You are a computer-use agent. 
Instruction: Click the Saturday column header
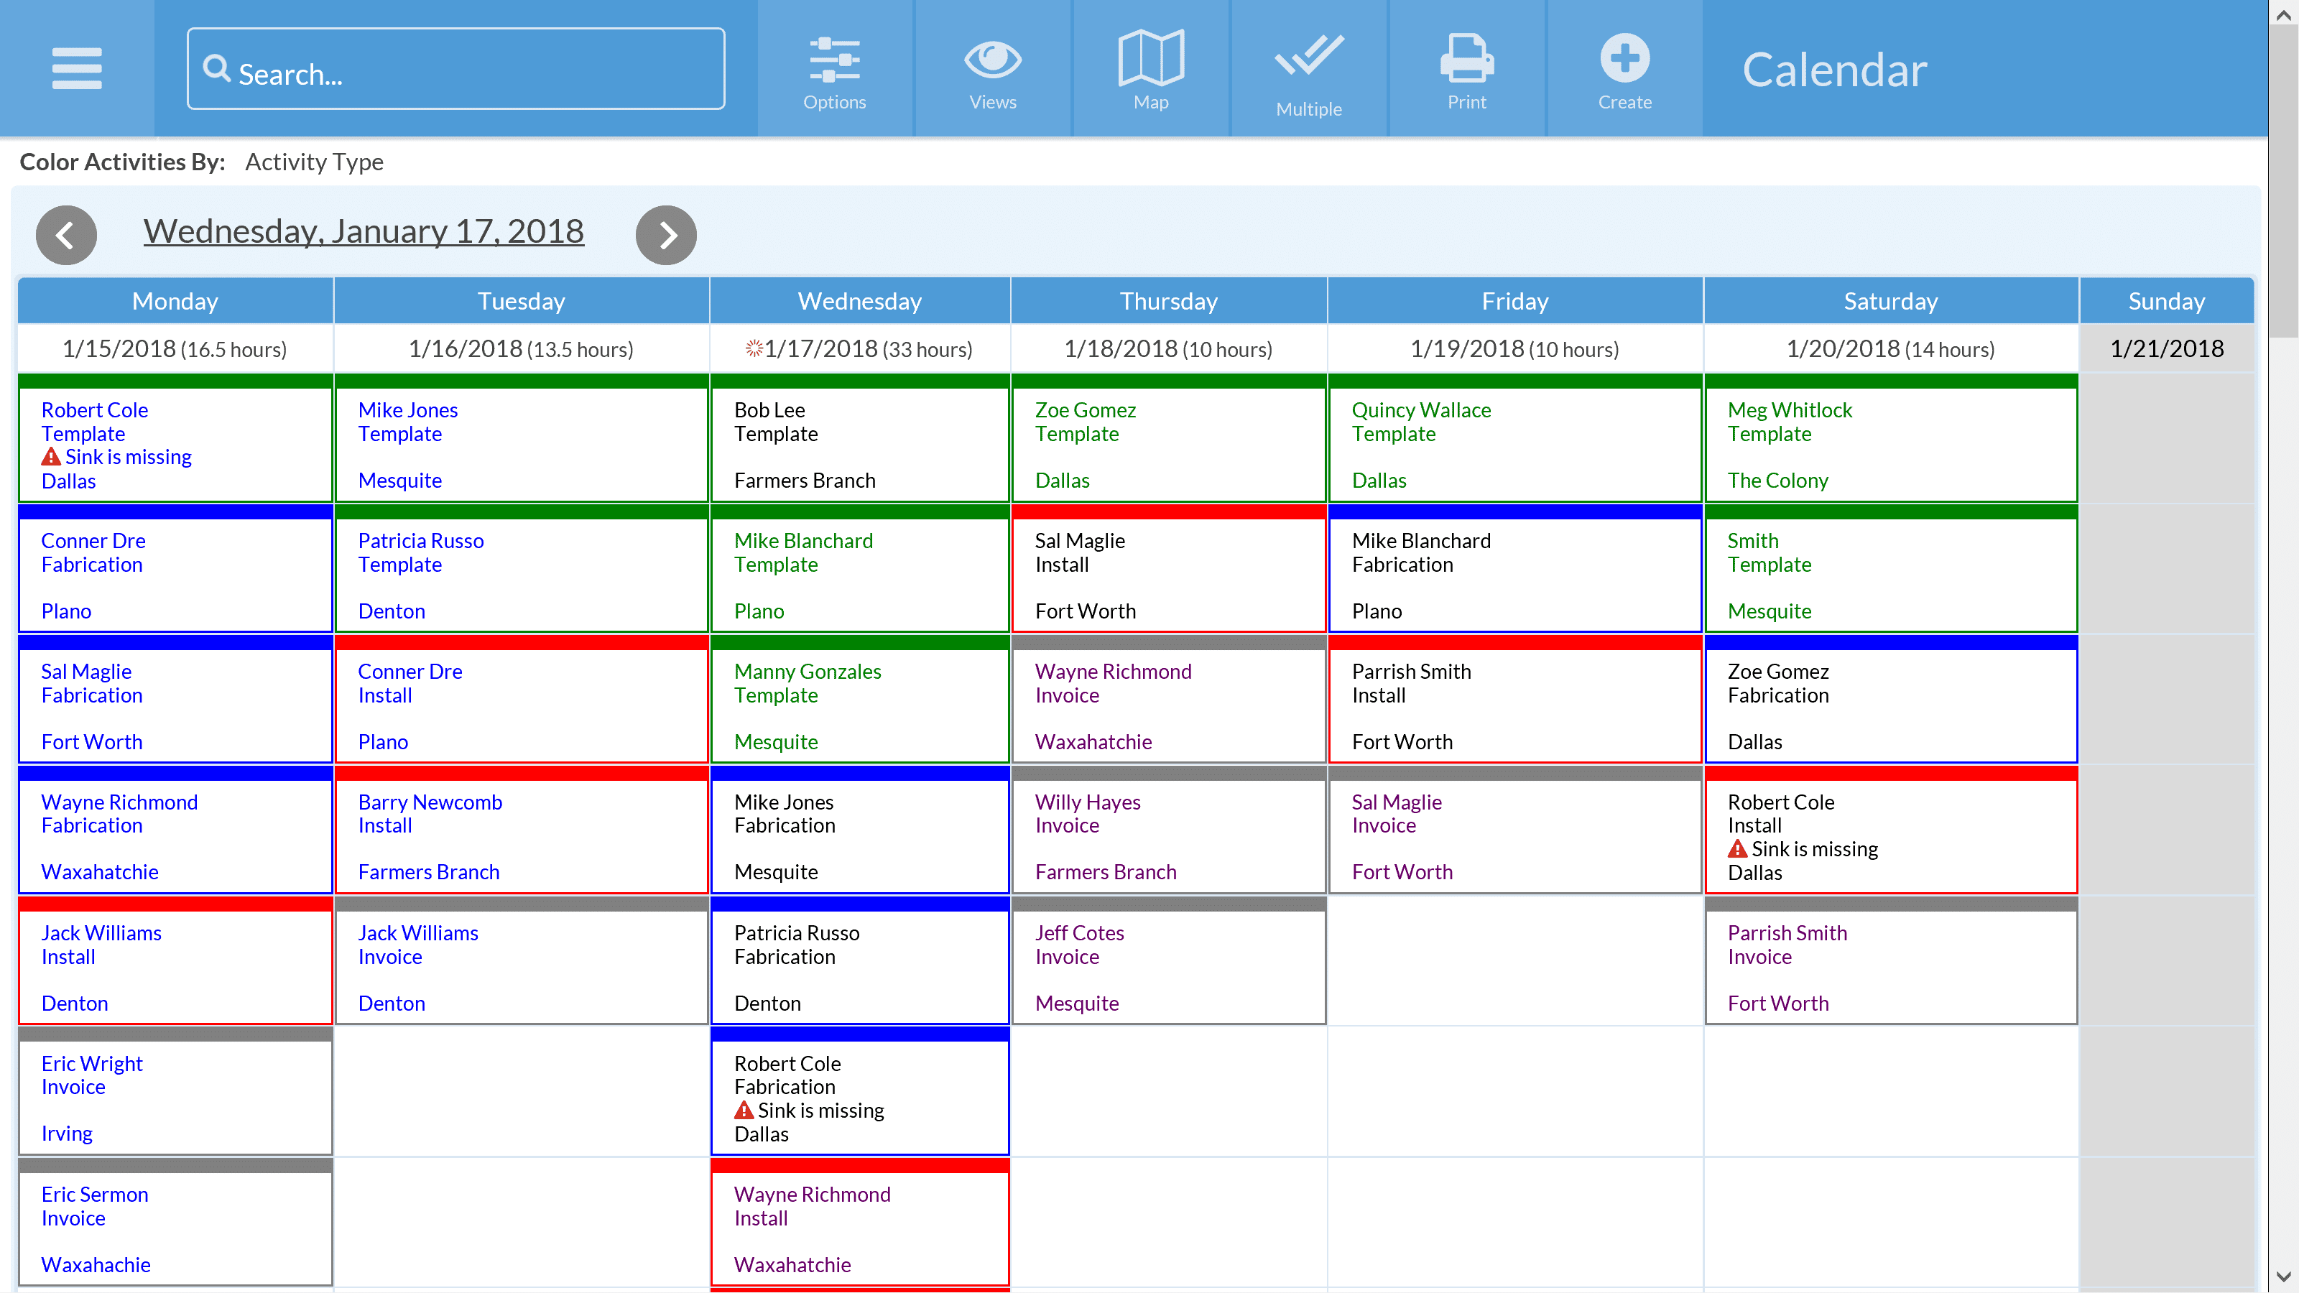pyautogui.click(x=1890, y=301)
